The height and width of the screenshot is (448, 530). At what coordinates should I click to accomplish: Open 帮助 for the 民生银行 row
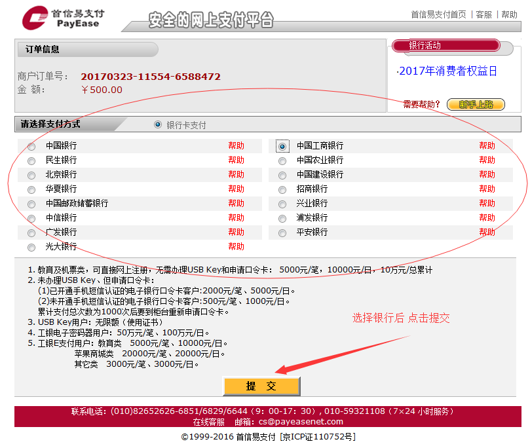[236, 160]
